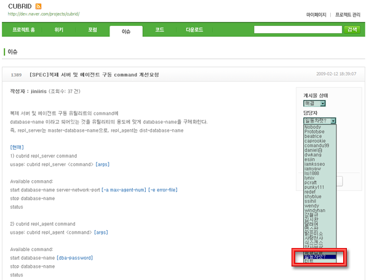Select the highlighted 일등차렷? list option
The image size is (369, 280).
[320, 257]
